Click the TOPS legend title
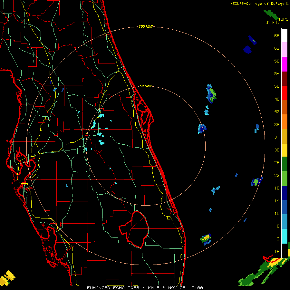290x290 pixels. [283, 19]
